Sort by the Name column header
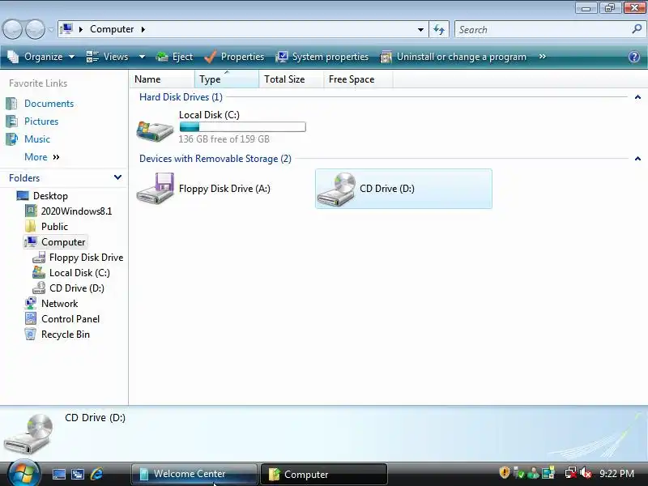This screenshot has height=486, width=648. (x=162, y=79)
